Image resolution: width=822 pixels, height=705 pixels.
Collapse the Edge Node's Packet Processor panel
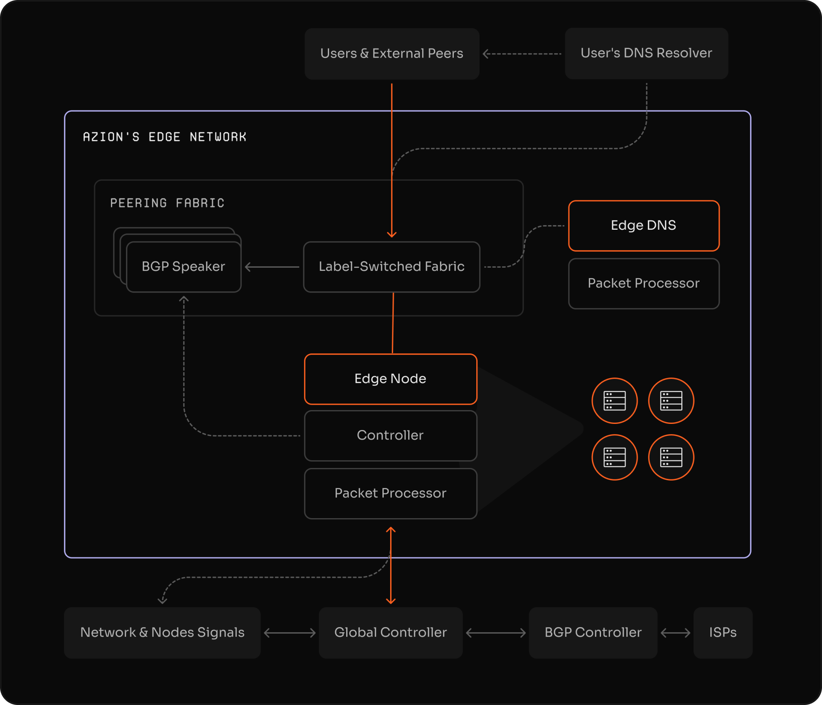[x=390, y=493]
